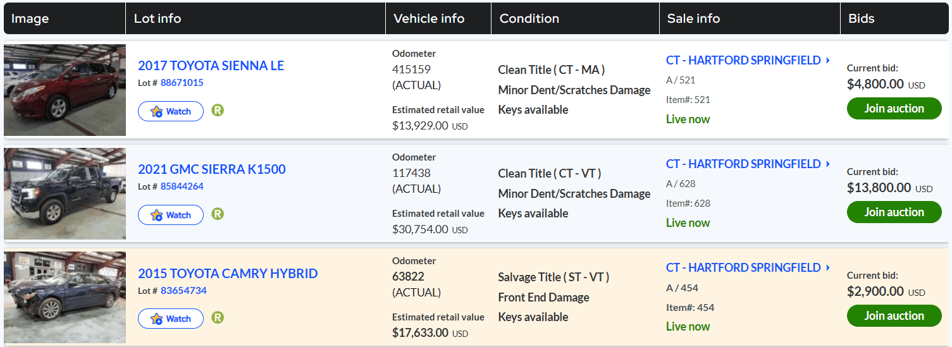Open the 2017 Toyota Sienna LE listing
952x347 pixels.
211,66
